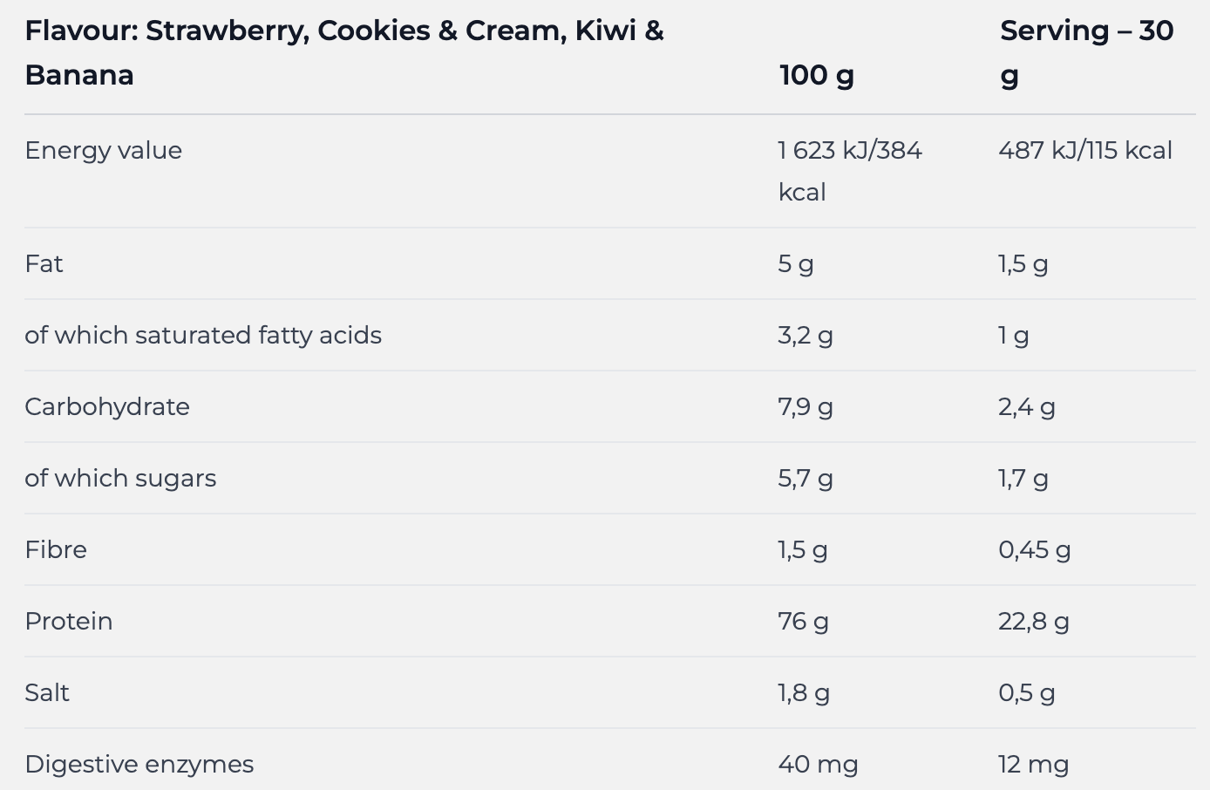Click the 40 mg digestive enzymes value
This screenshot has height=790, width=1210.
(x=818, y=764)
